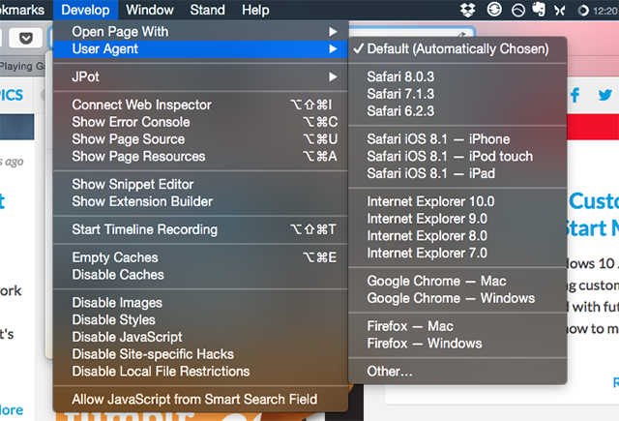
Task: Open Show Snippet Editor
Action: click(200, 185)
